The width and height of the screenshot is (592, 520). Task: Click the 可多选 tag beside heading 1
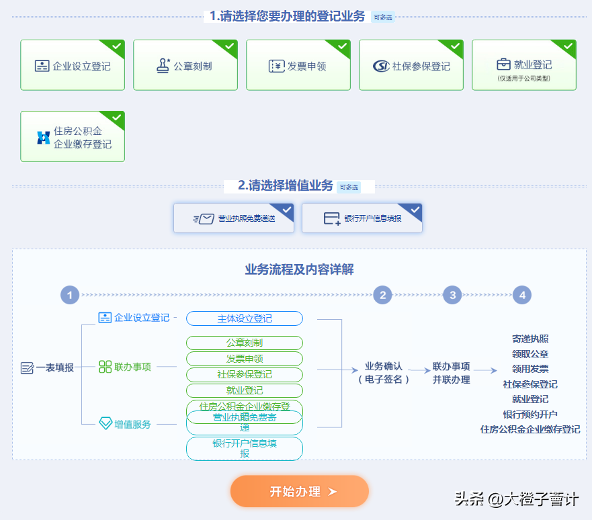[x=383, y=17]
